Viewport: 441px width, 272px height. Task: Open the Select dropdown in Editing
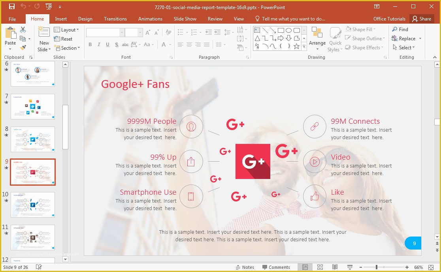tap(403, 47)
